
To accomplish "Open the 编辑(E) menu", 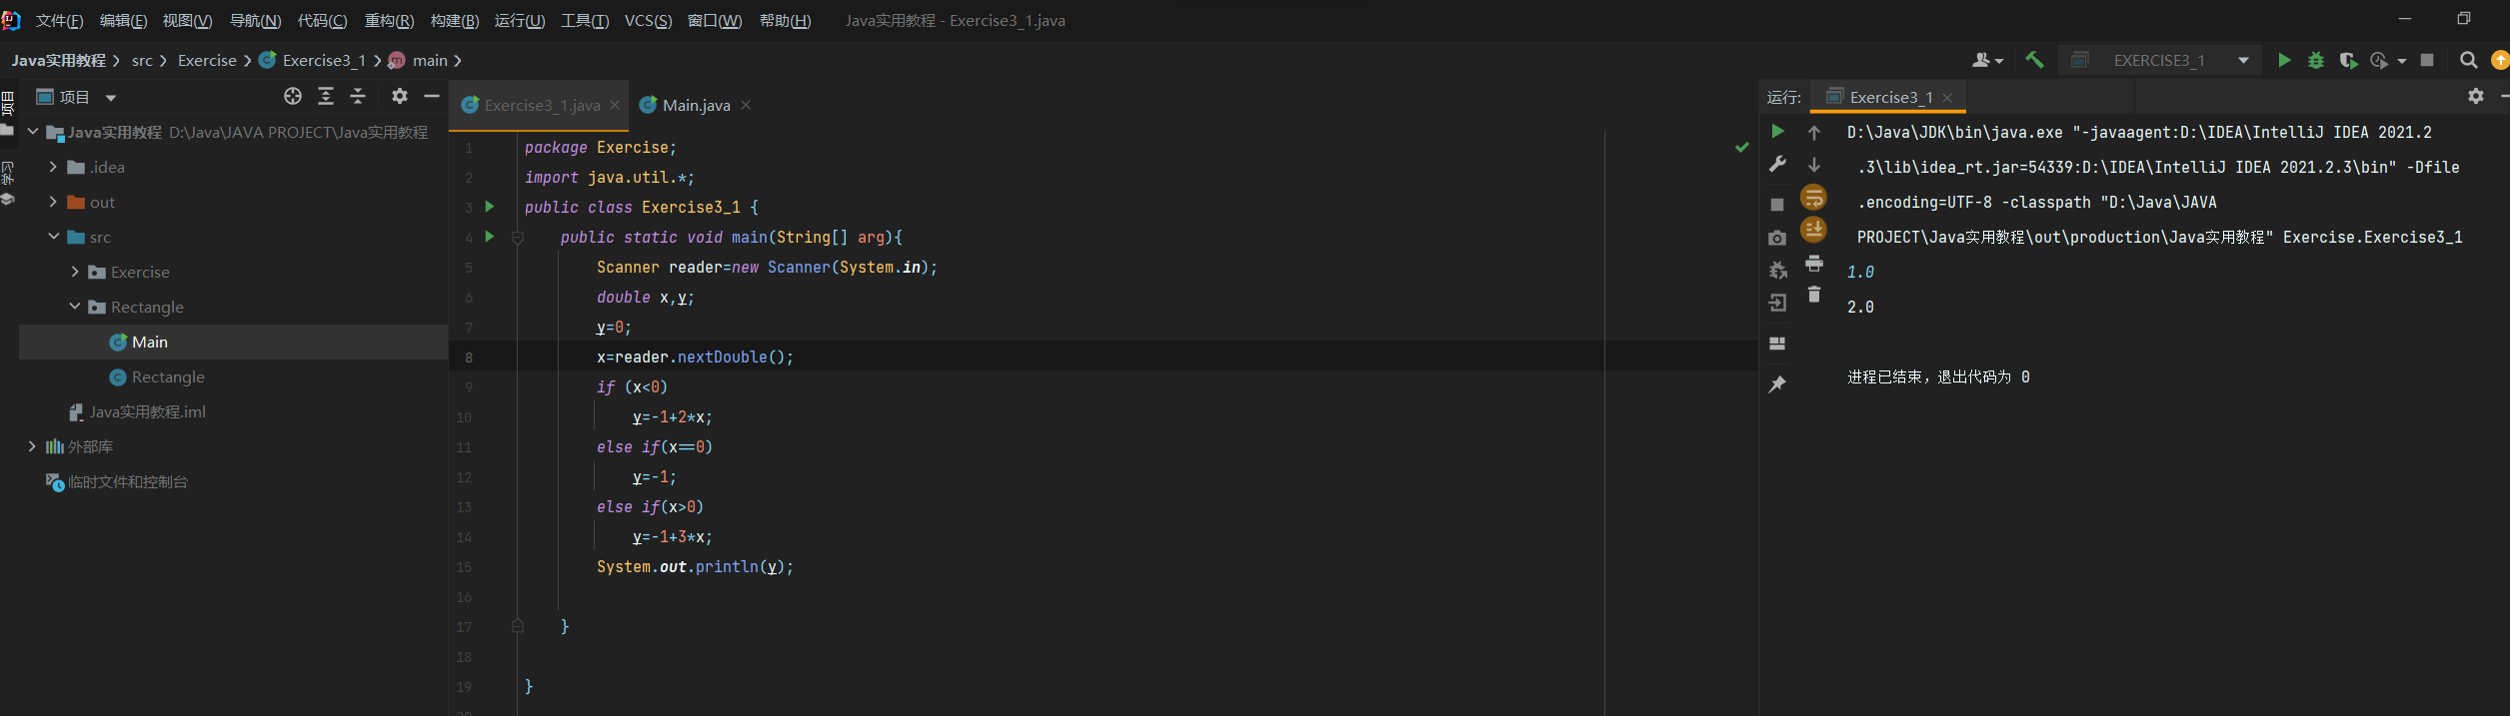I will pos(123,20).
